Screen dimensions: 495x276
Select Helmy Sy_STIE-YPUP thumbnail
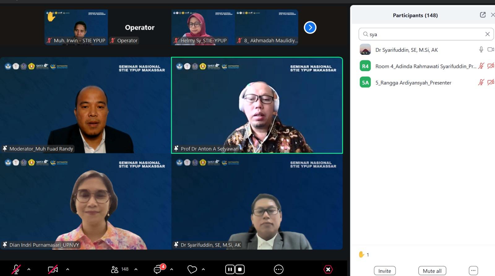point(203,28)
